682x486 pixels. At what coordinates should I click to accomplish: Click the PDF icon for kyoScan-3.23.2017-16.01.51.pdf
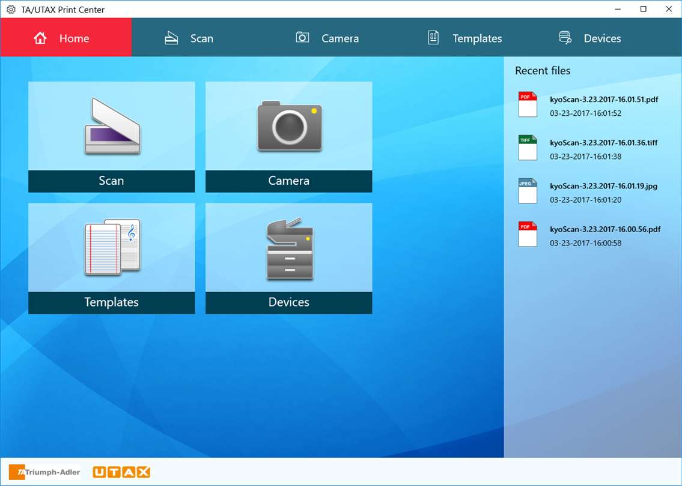coord(528,104)
